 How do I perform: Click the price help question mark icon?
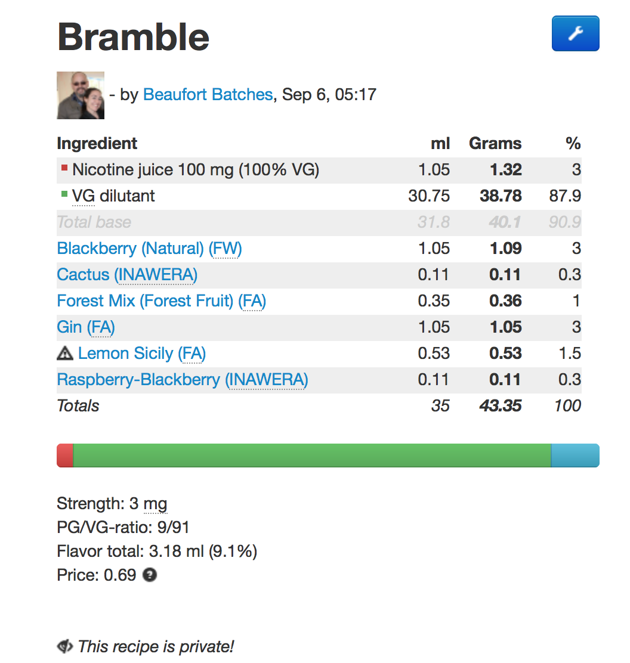150,575
